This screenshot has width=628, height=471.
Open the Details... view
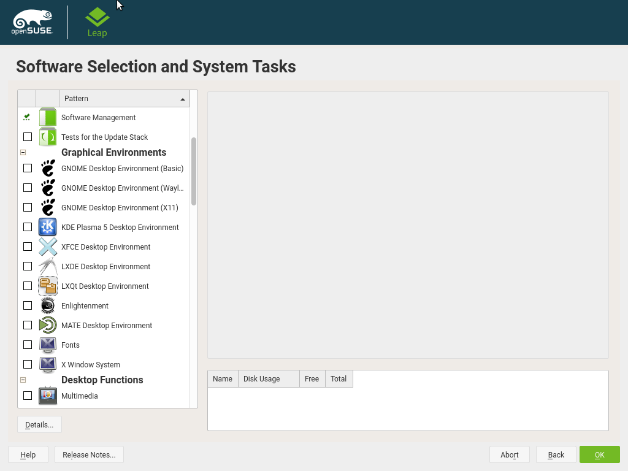click(x=39, y=424)
